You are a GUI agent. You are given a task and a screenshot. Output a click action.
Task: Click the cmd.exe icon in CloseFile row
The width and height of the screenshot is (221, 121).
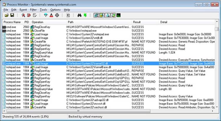4,31
